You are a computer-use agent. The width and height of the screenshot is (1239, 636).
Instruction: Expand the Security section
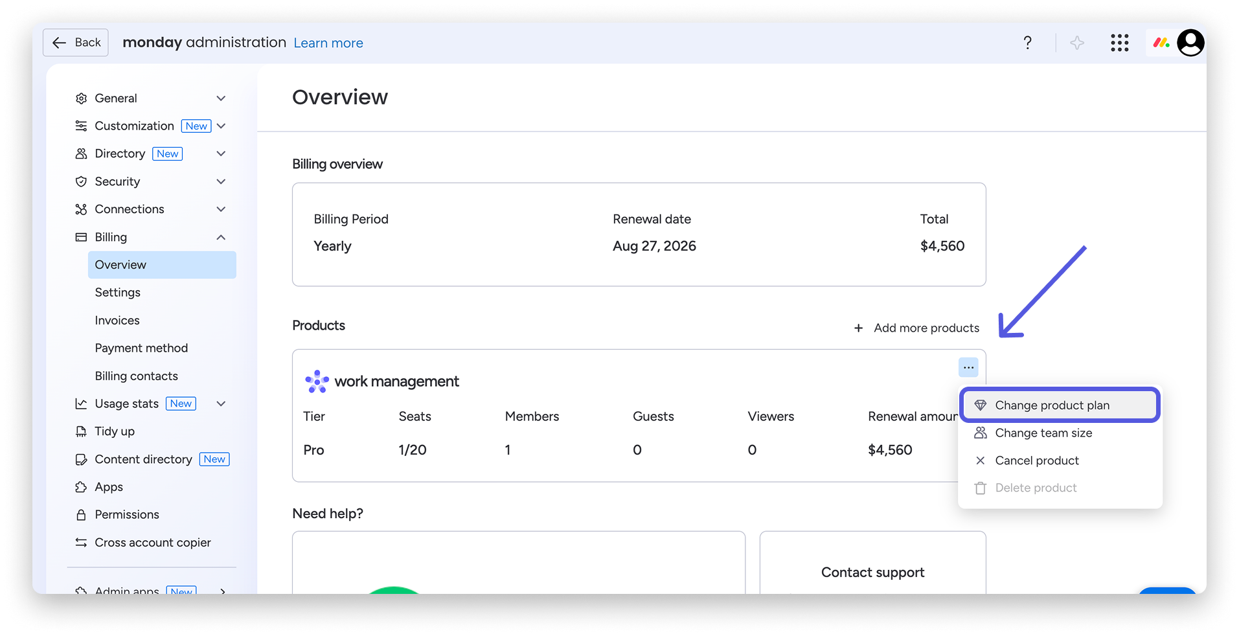(221, 181)
